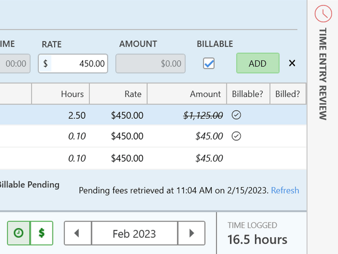Advance to the next month with the right arrow
The width and height of the screenshot is (338, 254).
click(x=191, y=233)
